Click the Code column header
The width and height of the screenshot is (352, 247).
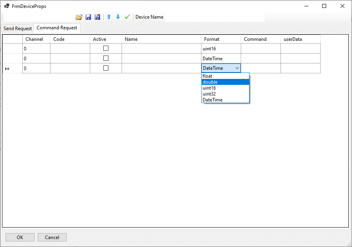(x=70, y=39)
